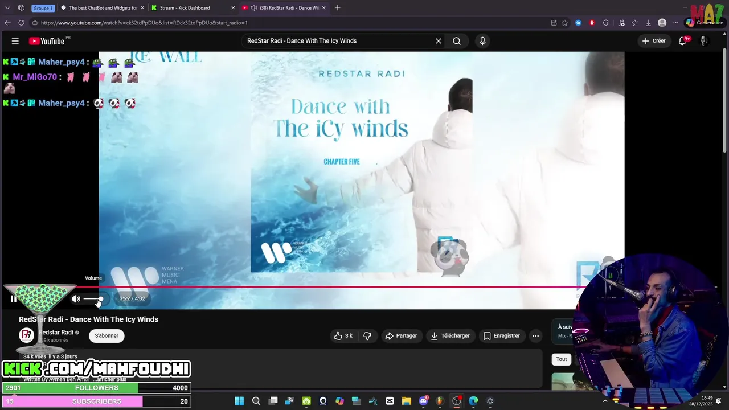This screenshot has width=729, height=410.
Task: Save video with Enregistrer button
Action: coord(501,336)
